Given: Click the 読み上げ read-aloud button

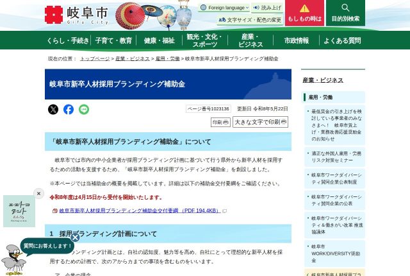Looking at the screenshot, I should click(267, 8).
